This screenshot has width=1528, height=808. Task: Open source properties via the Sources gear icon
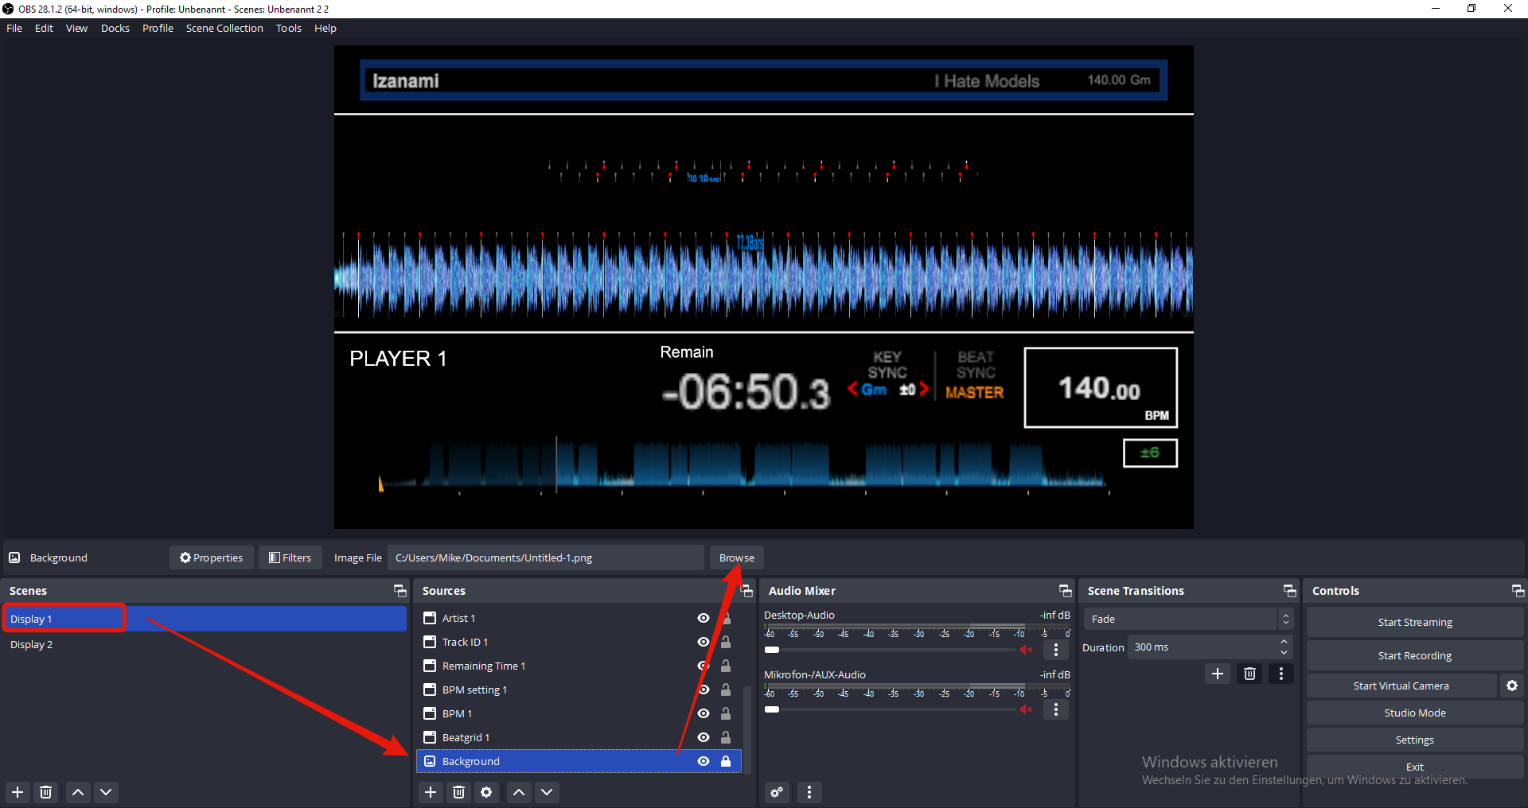coord(486,792)
